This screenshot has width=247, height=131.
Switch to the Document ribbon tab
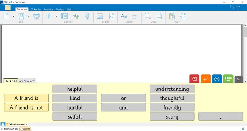pos(22,9)
